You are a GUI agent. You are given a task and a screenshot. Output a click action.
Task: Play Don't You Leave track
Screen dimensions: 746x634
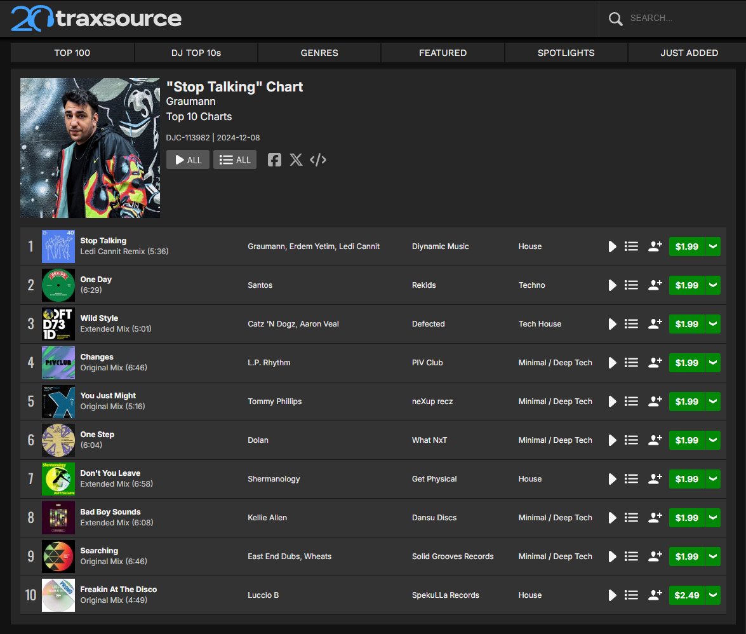coord(612,479)
